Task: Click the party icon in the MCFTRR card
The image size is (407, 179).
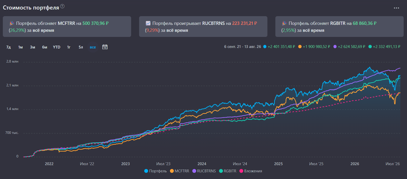Action: [12, 23]
